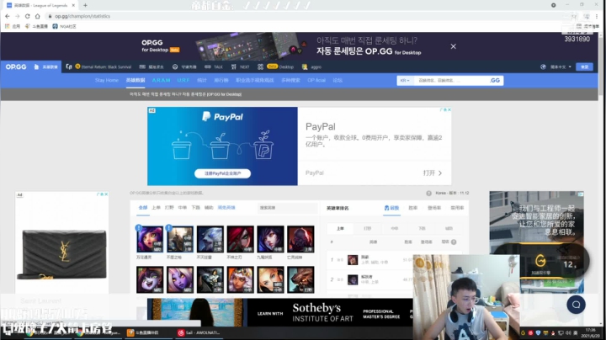
Task: Click the info badge on 不屈之枪 portrait
Action: (x=169, y=228)
